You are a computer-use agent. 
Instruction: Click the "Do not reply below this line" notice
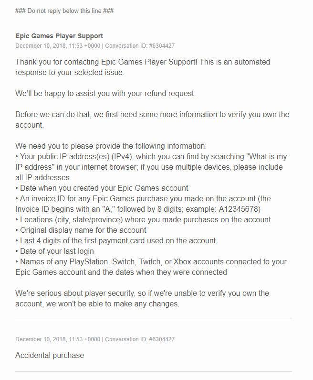coord(64,11)
